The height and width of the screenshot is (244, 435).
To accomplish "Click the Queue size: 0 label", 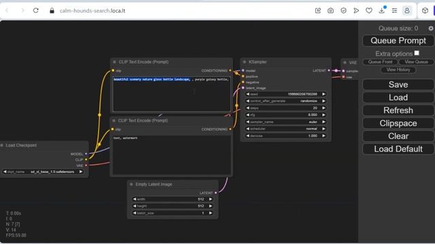I will pos(398,28).
